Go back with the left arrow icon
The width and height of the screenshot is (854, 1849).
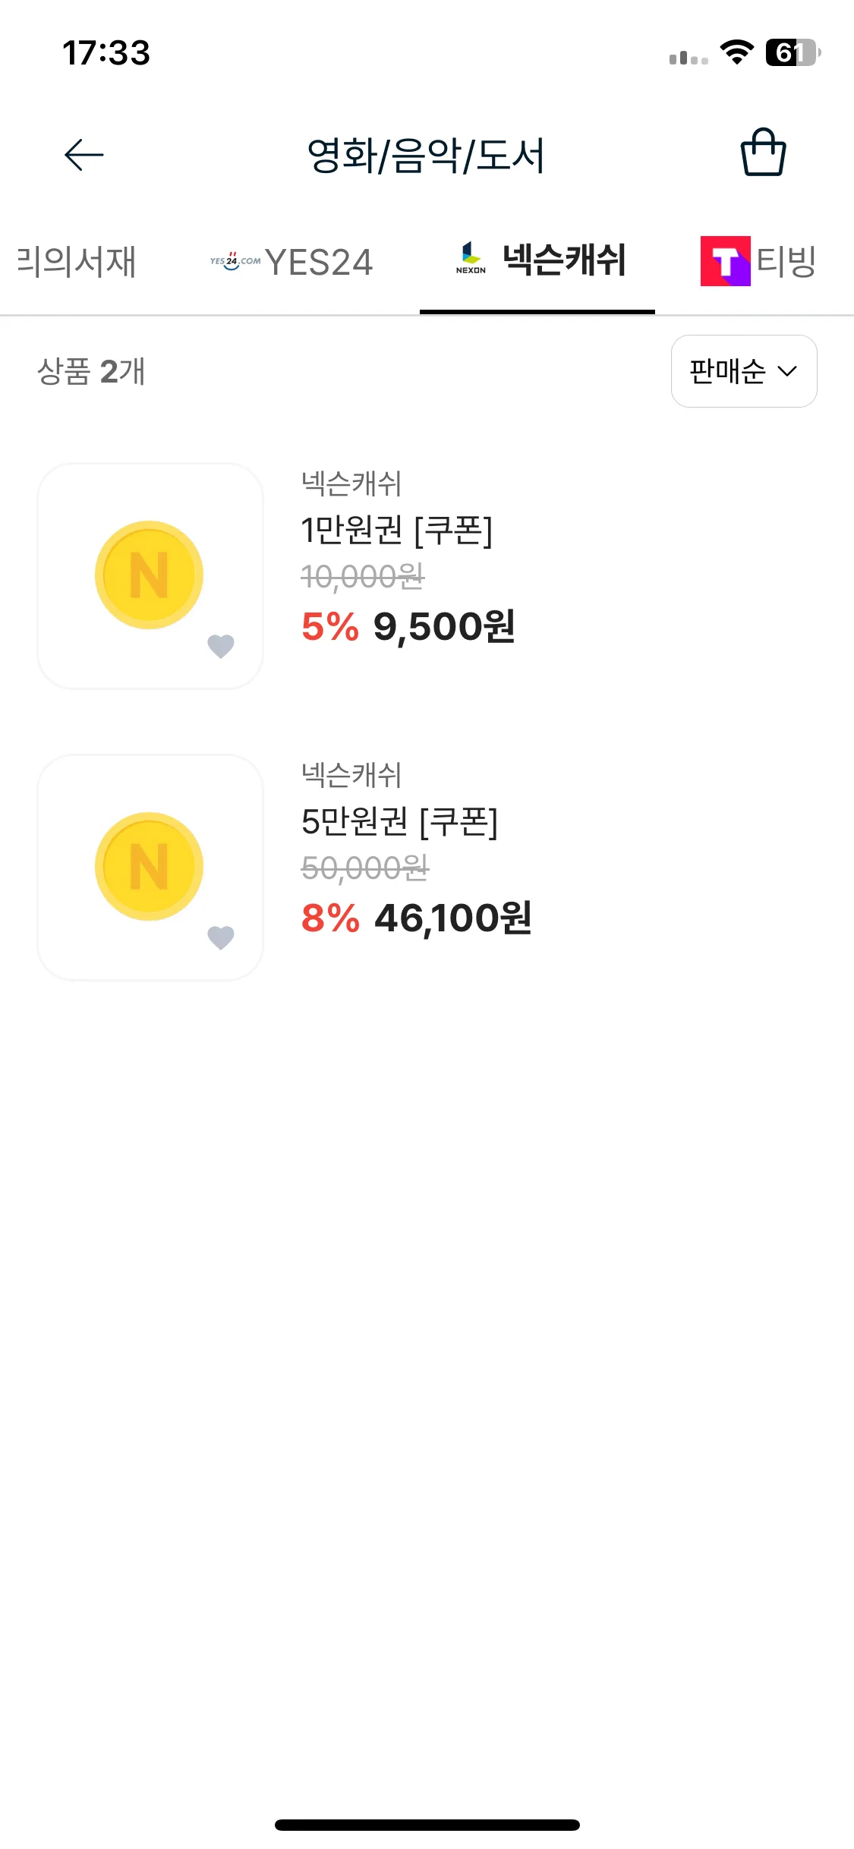point(84,155)
